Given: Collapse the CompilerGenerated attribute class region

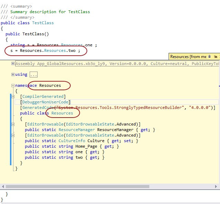Looking at the screenshot, I should tap(13, 96).
